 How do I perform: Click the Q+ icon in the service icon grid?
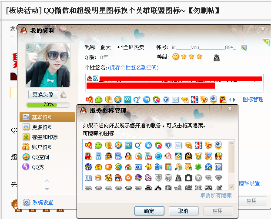[x=138, y=145]
